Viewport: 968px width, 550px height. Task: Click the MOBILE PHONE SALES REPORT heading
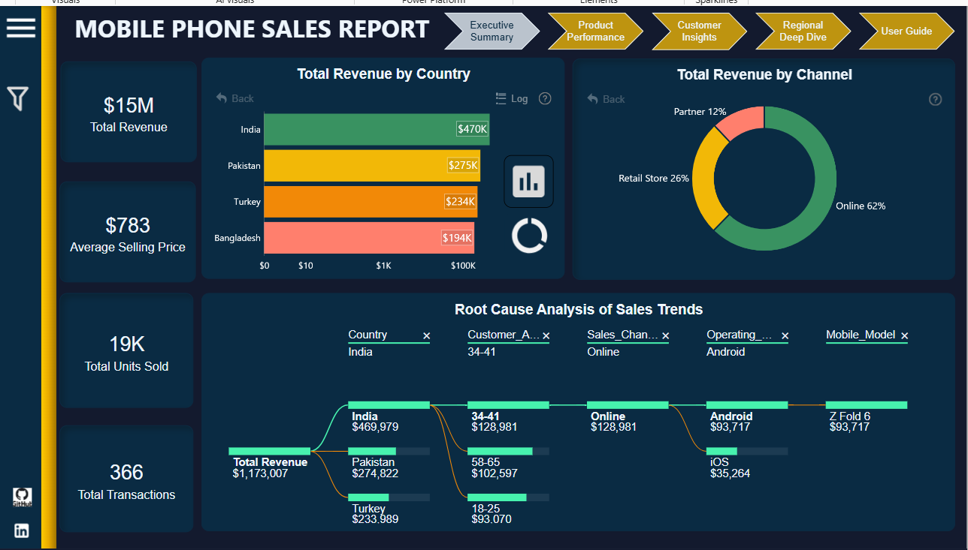[252, 29]
